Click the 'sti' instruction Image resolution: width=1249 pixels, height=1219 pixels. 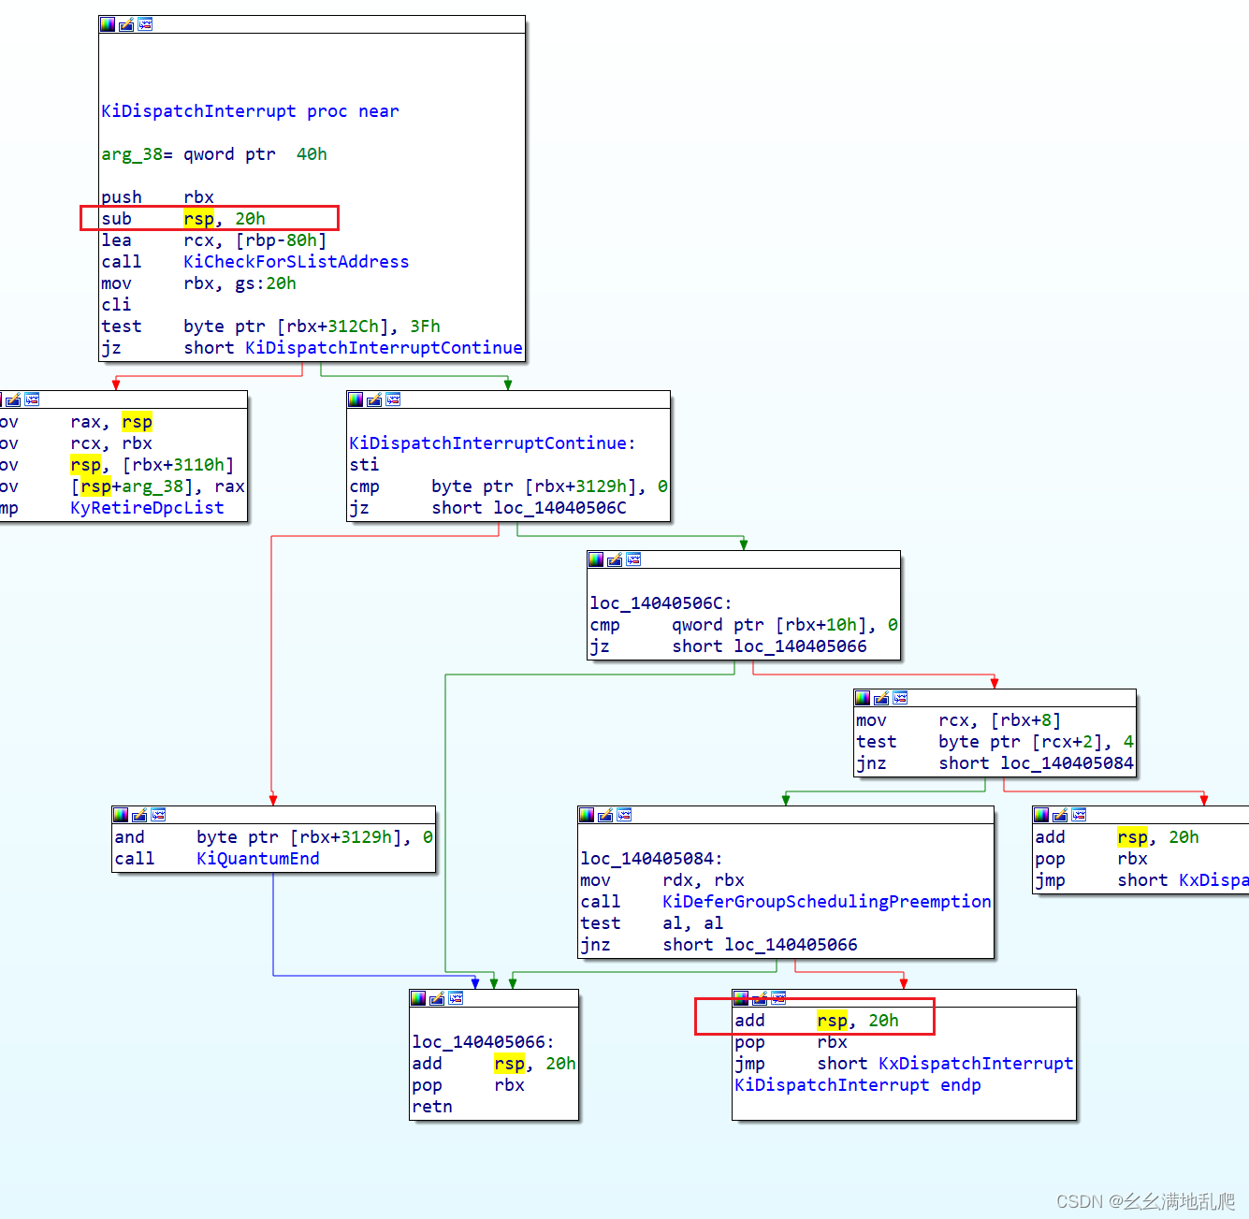(364, 465)
